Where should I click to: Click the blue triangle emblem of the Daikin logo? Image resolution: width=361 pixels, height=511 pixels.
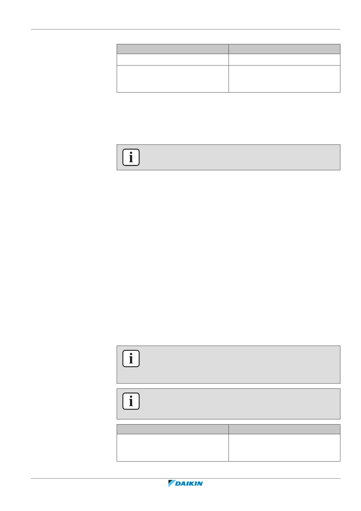[172, 483]
